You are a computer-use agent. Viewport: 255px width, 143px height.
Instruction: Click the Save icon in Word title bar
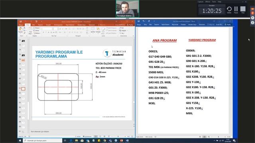pyautogui.click(x=139, y=21)
